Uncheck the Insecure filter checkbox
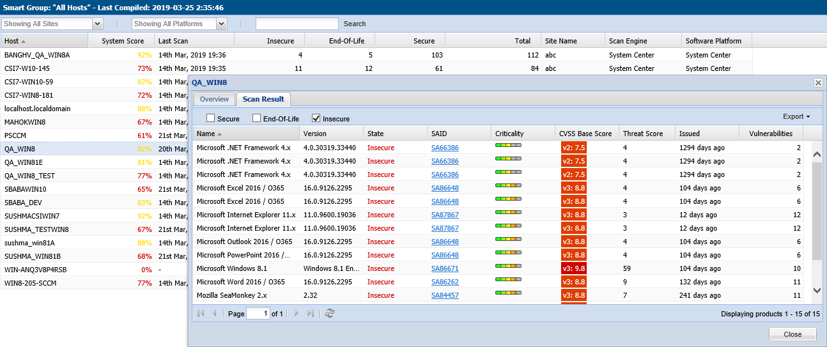The width and height of the screenshot is (827, 347). [x=316, y=118]
